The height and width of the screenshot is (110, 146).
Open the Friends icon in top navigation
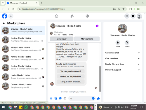[72, 16]
